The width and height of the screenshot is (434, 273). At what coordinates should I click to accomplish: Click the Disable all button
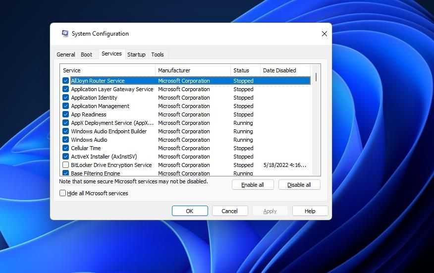299,185
